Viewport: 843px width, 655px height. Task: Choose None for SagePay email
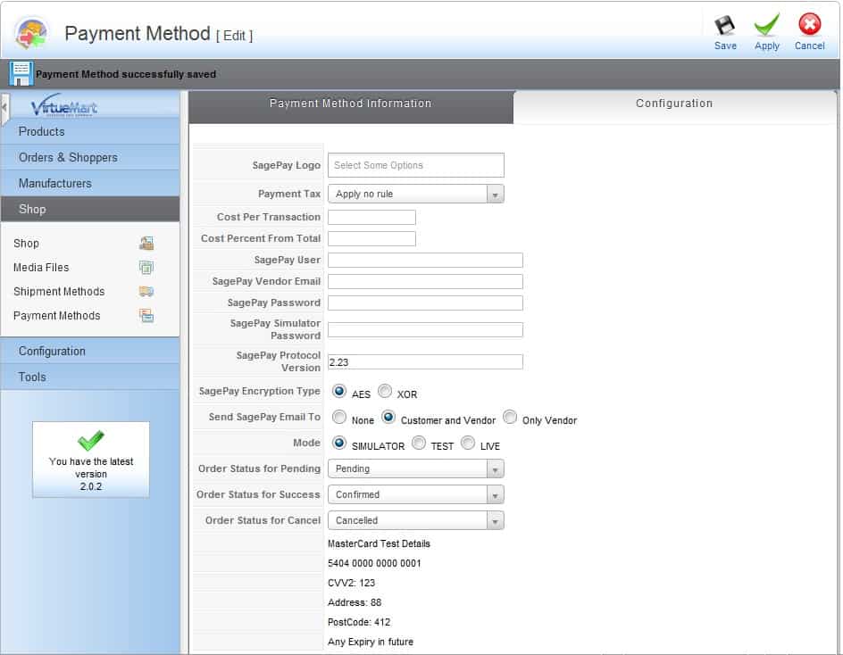339,417
